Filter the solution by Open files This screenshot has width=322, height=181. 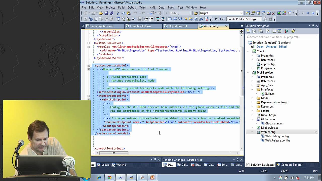(x=260, y=47)
